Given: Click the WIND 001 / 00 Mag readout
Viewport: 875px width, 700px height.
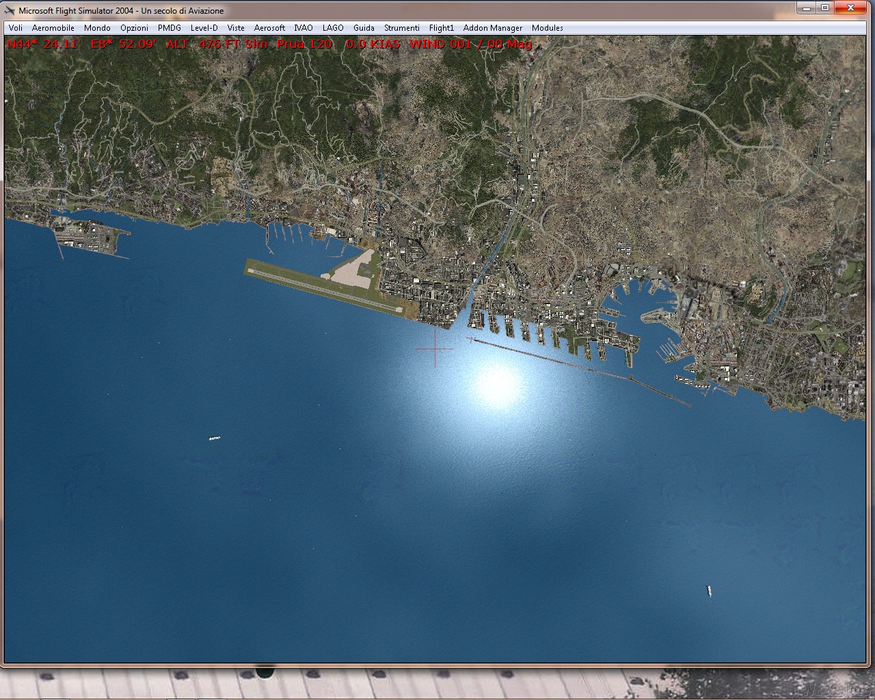Looking at the screenshot, I should click(x=471, y=44).
